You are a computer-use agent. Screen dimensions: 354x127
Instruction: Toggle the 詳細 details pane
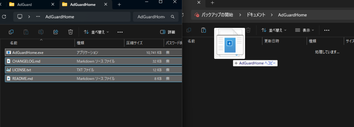pyautogui.click(x=168, y=32)
